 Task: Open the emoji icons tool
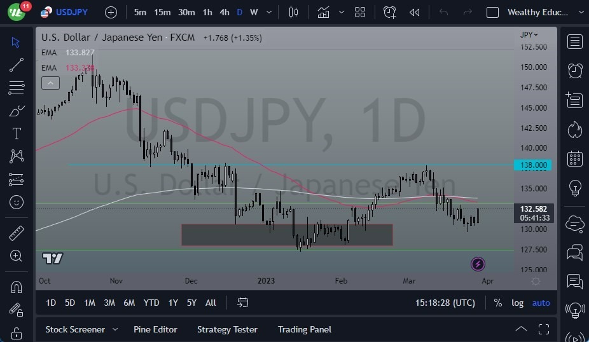coord(16,202)
